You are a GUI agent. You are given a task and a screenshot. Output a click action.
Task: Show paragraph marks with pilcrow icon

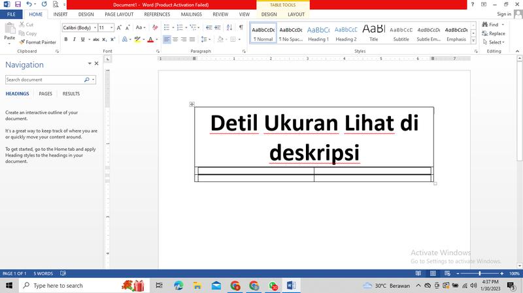(241, 27)
